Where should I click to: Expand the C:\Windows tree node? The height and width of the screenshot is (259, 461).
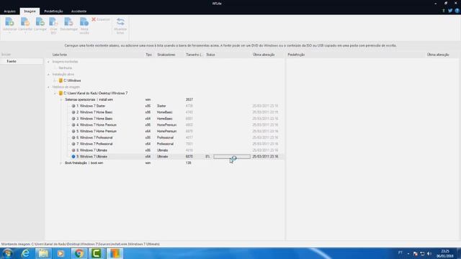click(x=55, y=81)
